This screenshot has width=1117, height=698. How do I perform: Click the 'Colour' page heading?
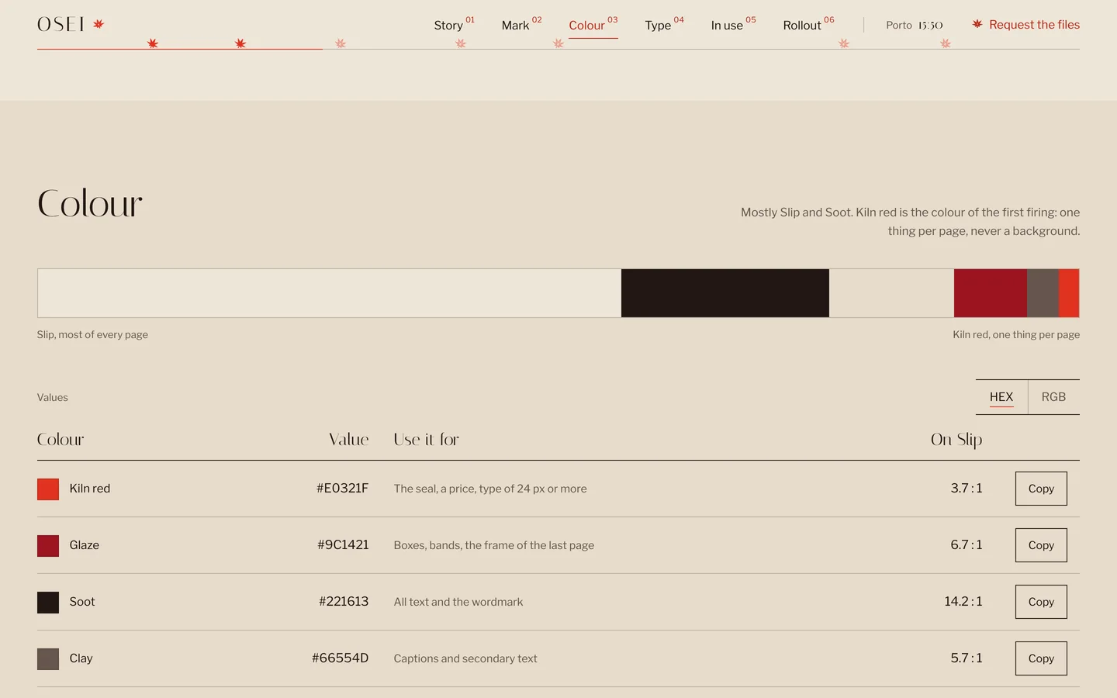pyautogui.click(x=90, y=204)
